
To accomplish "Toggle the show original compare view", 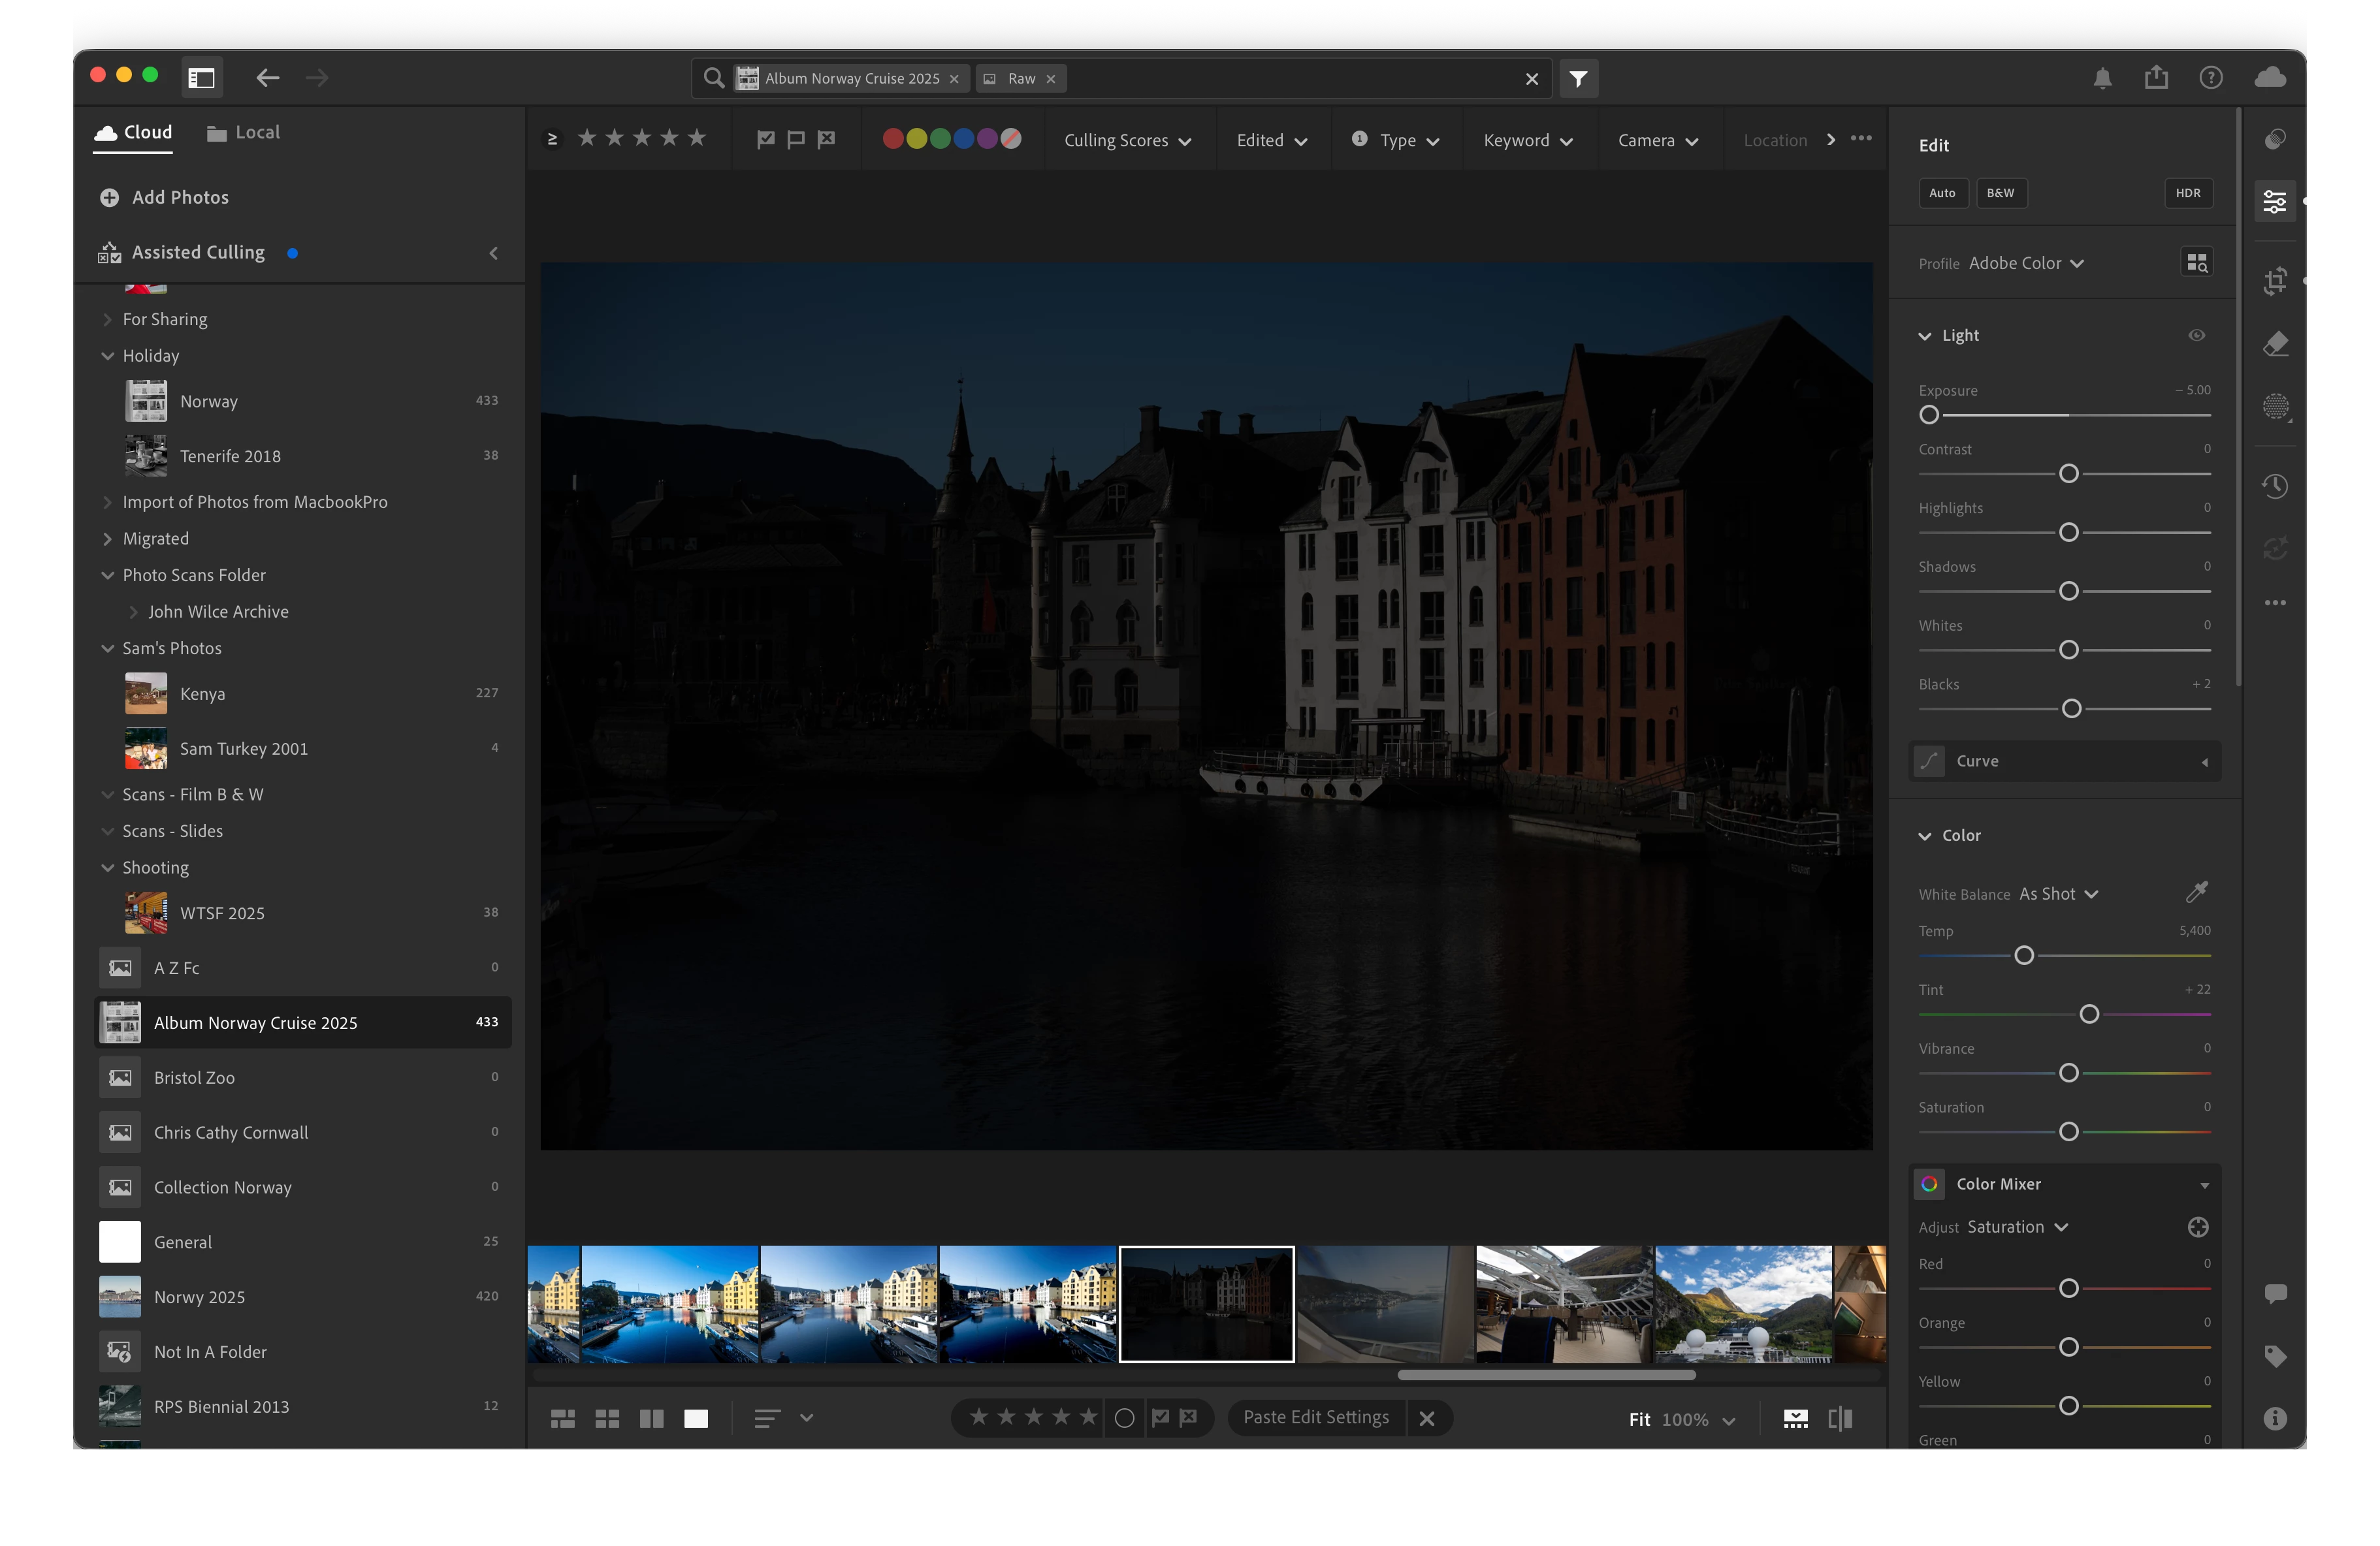I will pos(1840,1418).
